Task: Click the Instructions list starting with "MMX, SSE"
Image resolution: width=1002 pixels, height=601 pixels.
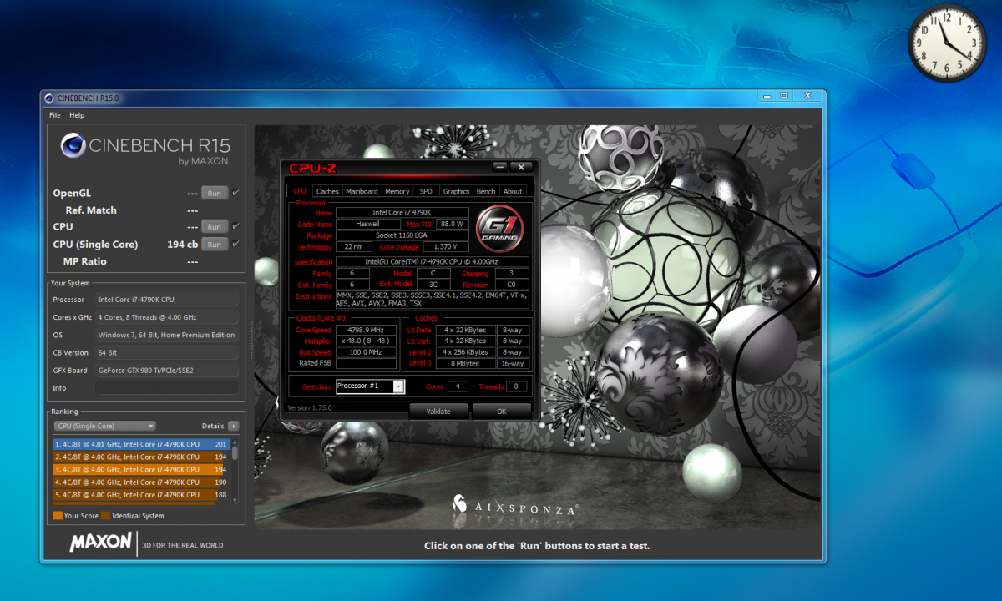Action: [432, 300]
